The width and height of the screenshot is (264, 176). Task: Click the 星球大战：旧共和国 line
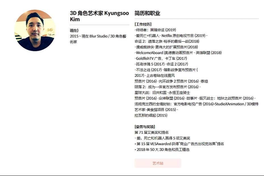162,93
